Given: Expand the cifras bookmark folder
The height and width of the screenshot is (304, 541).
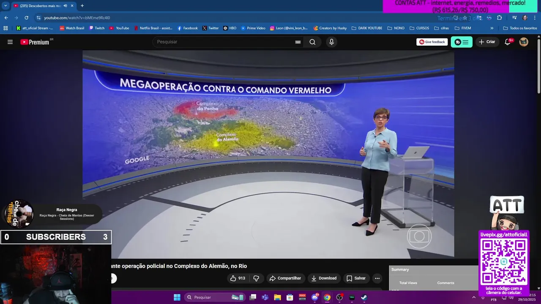Looking at the screenshot, I should pos(441,28).
